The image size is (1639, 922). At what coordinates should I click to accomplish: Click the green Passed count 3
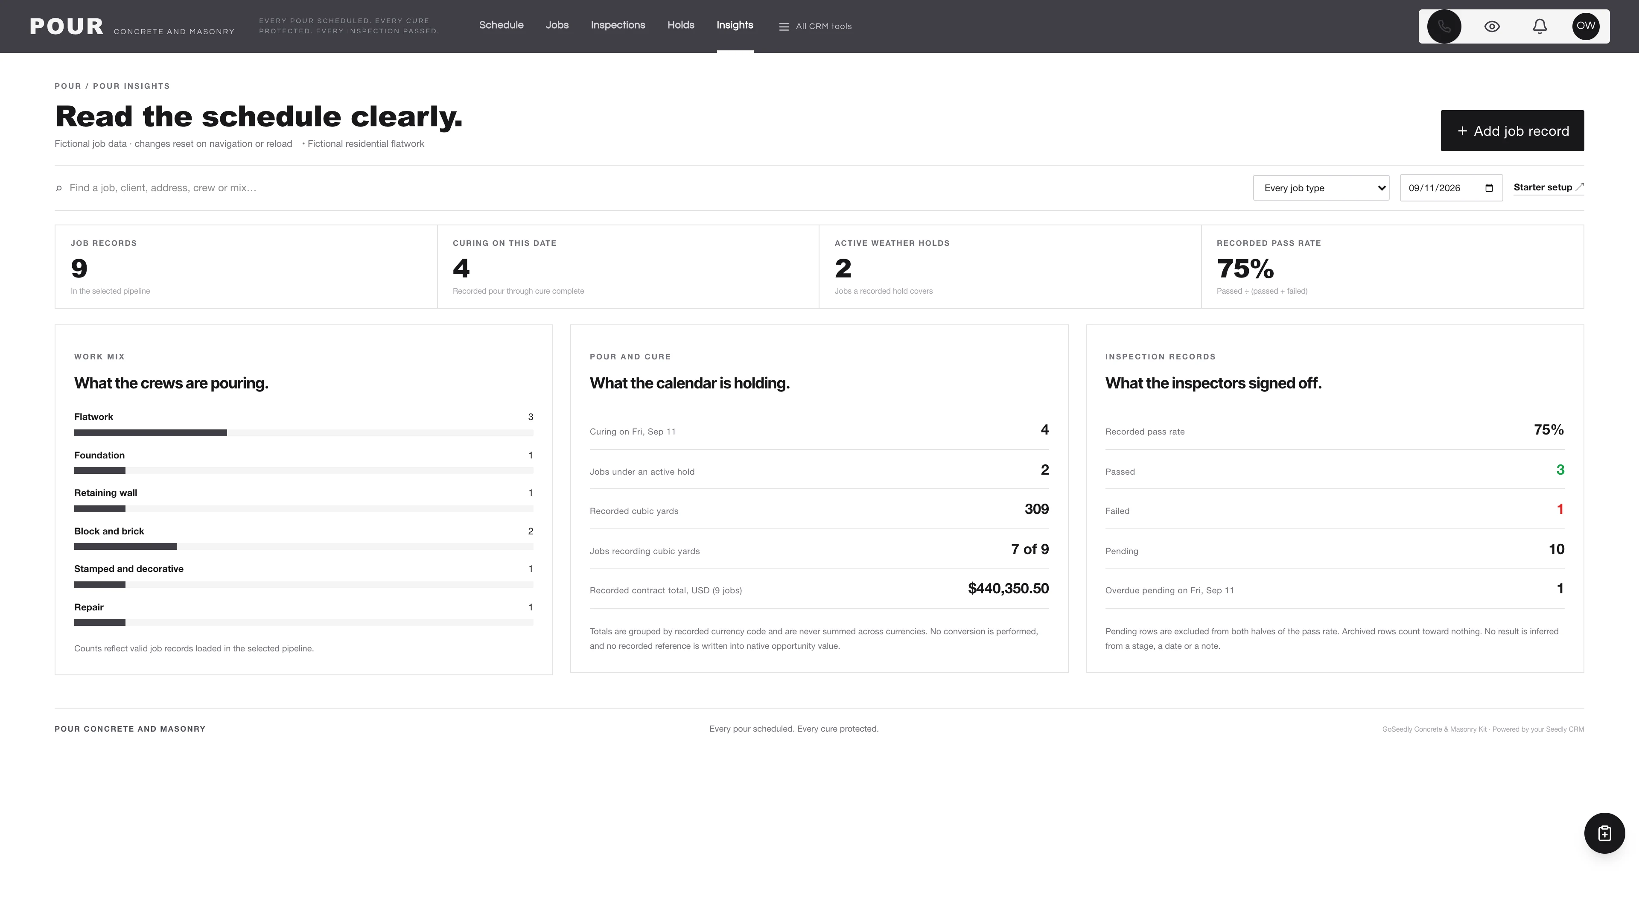pos(1560,470)
